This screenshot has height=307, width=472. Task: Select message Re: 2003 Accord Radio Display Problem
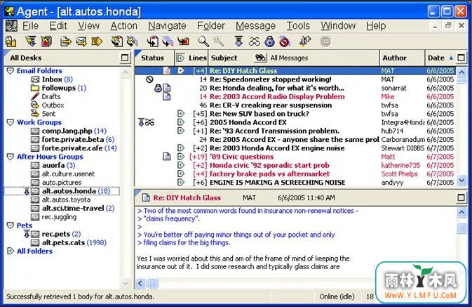(277, 96)
